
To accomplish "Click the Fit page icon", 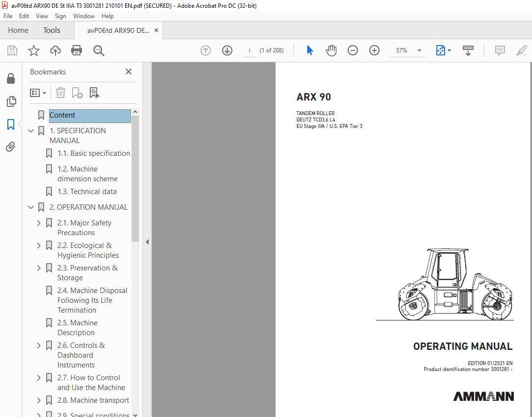I will tap(440, 50).
